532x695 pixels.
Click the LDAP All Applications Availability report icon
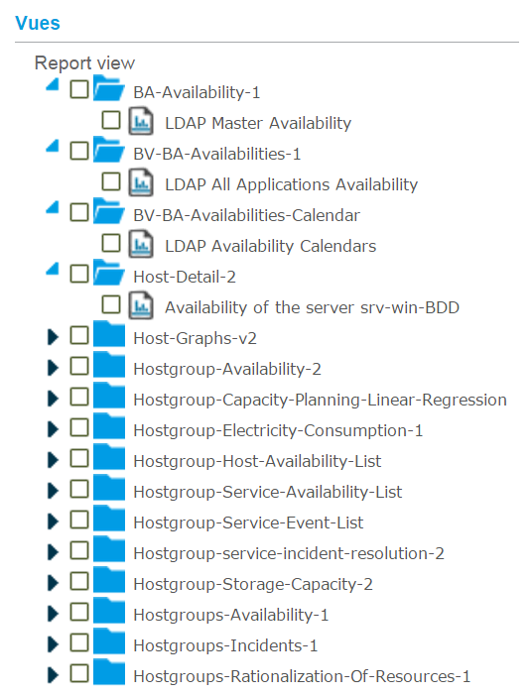pyautogui.click(x=141, y=182)
